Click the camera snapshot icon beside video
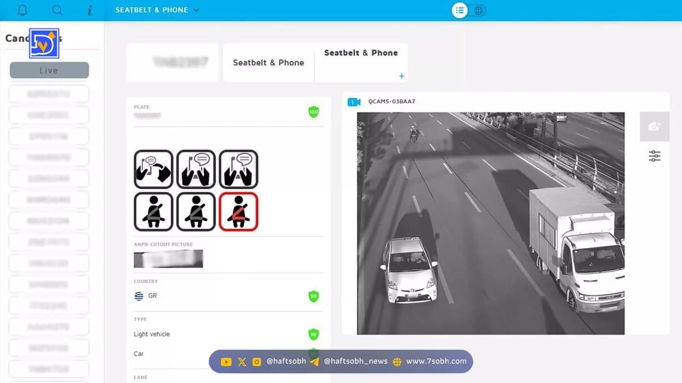Image resolution: width=682 pixels, height=383 pixels. point(654,127)
